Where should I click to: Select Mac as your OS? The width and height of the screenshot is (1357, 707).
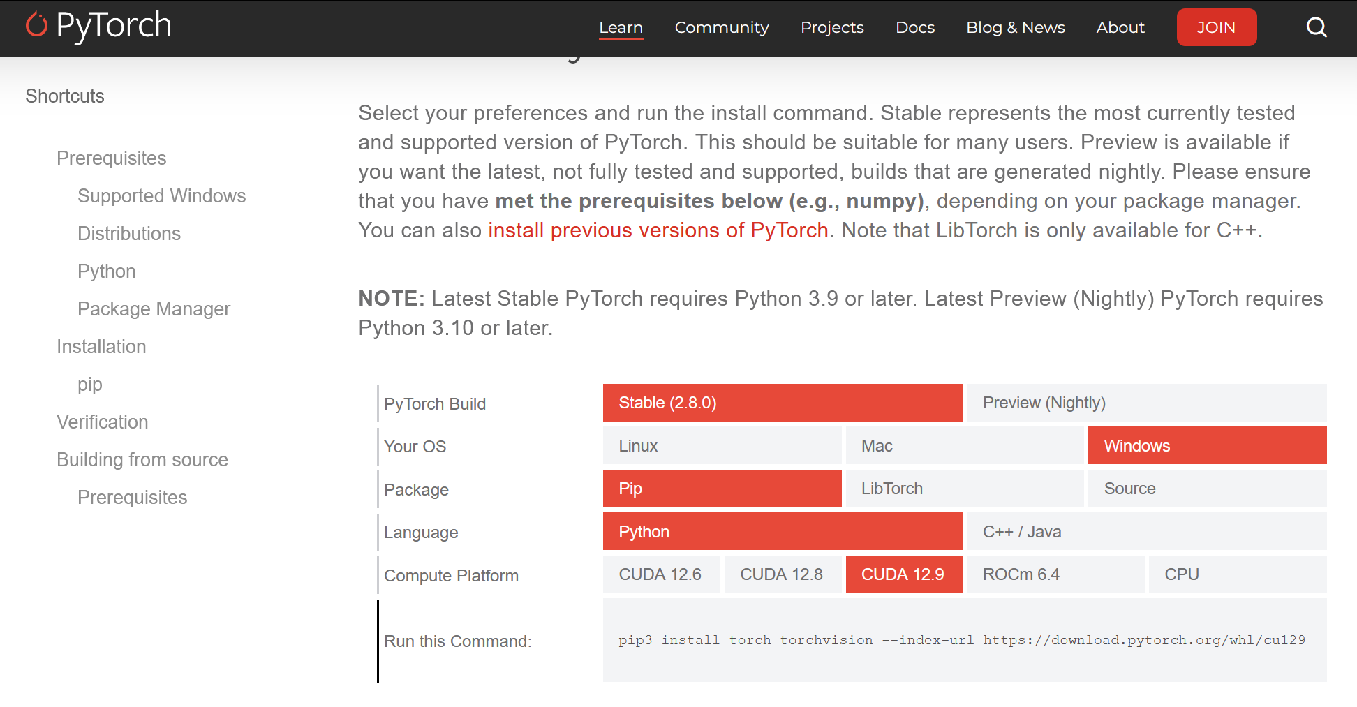(965, 446)
